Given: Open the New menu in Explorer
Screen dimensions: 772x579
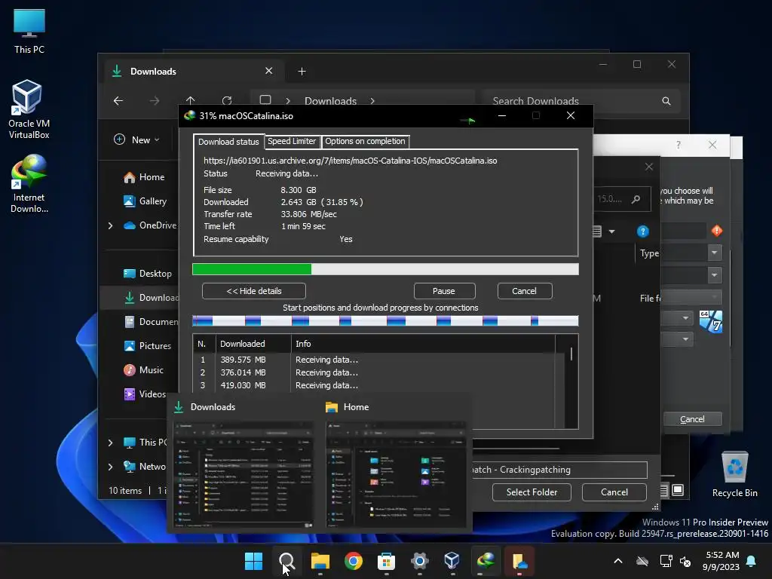Looking at the screenshot, I should coord(137,139).
